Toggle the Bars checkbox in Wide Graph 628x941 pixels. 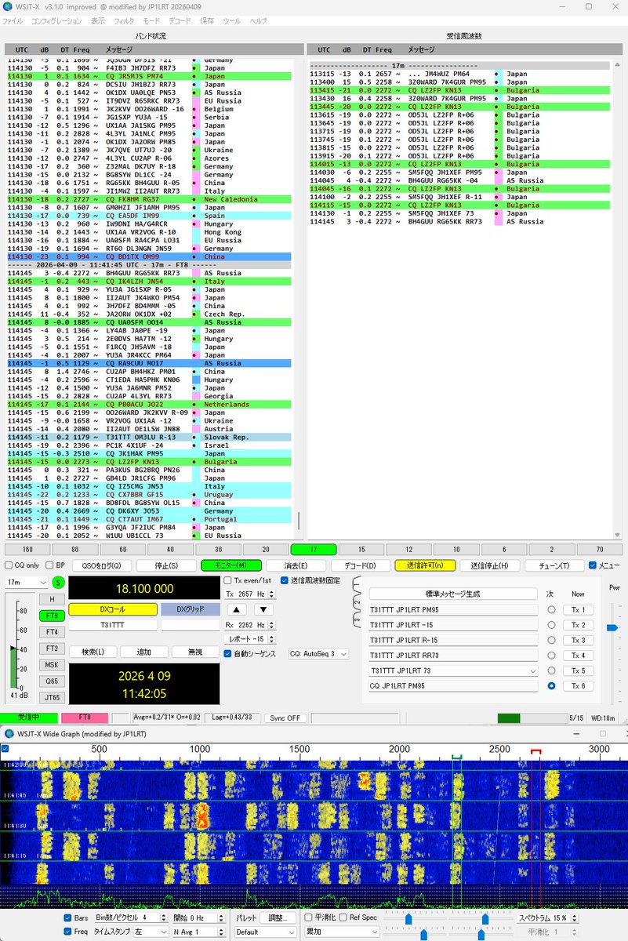point(67,917)
